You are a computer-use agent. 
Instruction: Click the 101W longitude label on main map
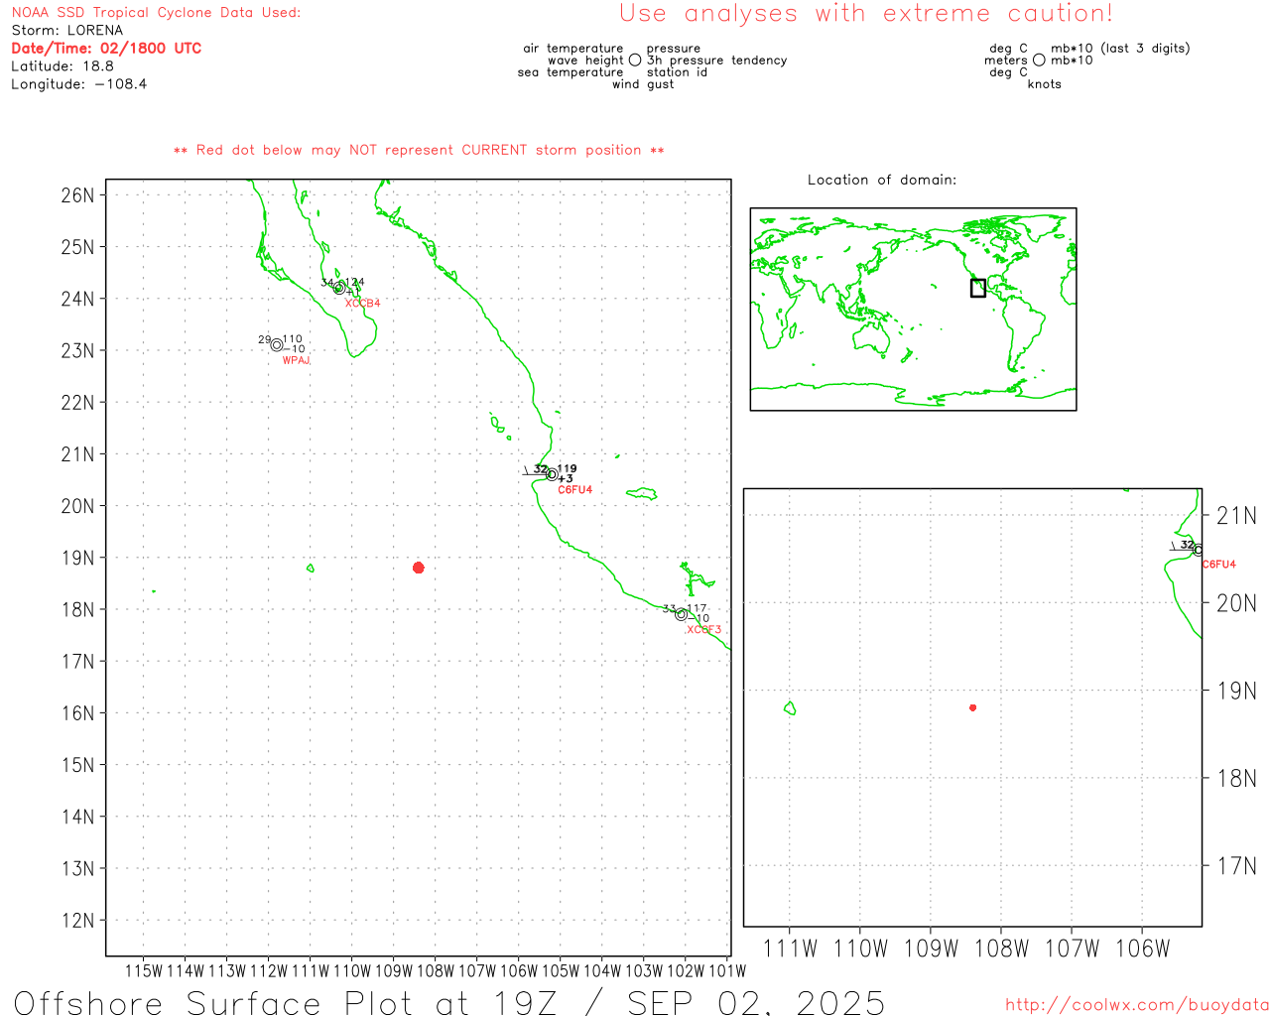[x=727, y=970]
